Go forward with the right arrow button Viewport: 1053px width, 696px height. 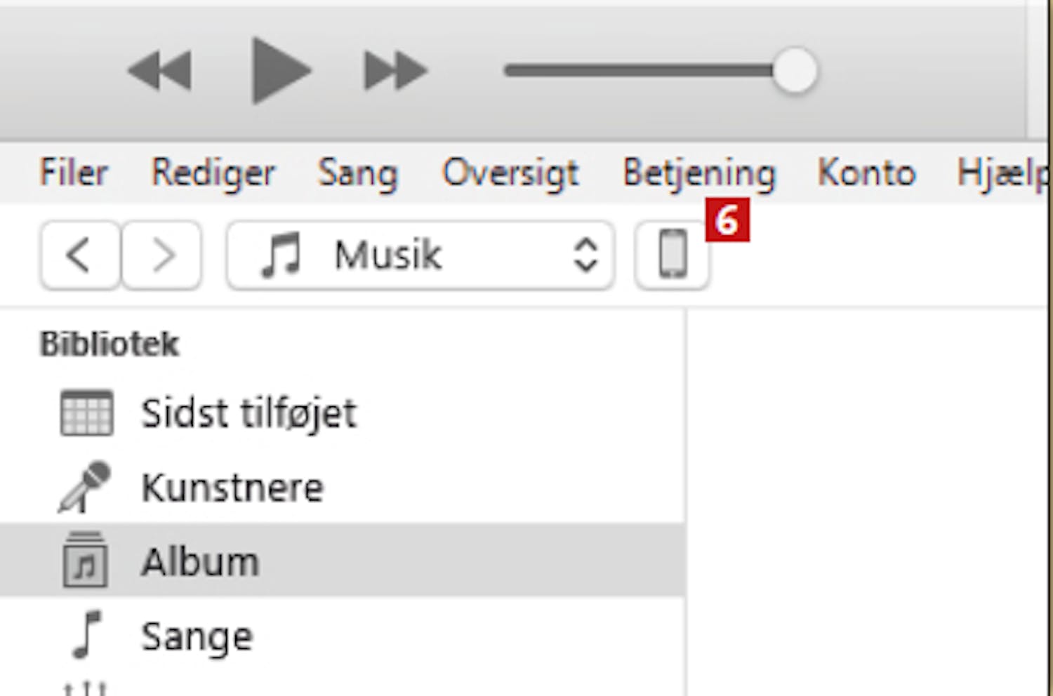(161, 255)
